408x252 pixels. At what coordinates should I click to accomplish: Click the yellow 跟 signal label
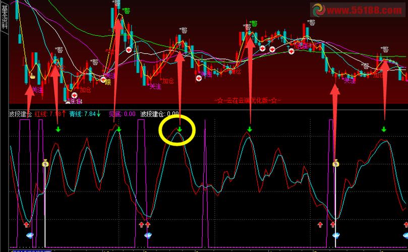[x=107, y=83]
